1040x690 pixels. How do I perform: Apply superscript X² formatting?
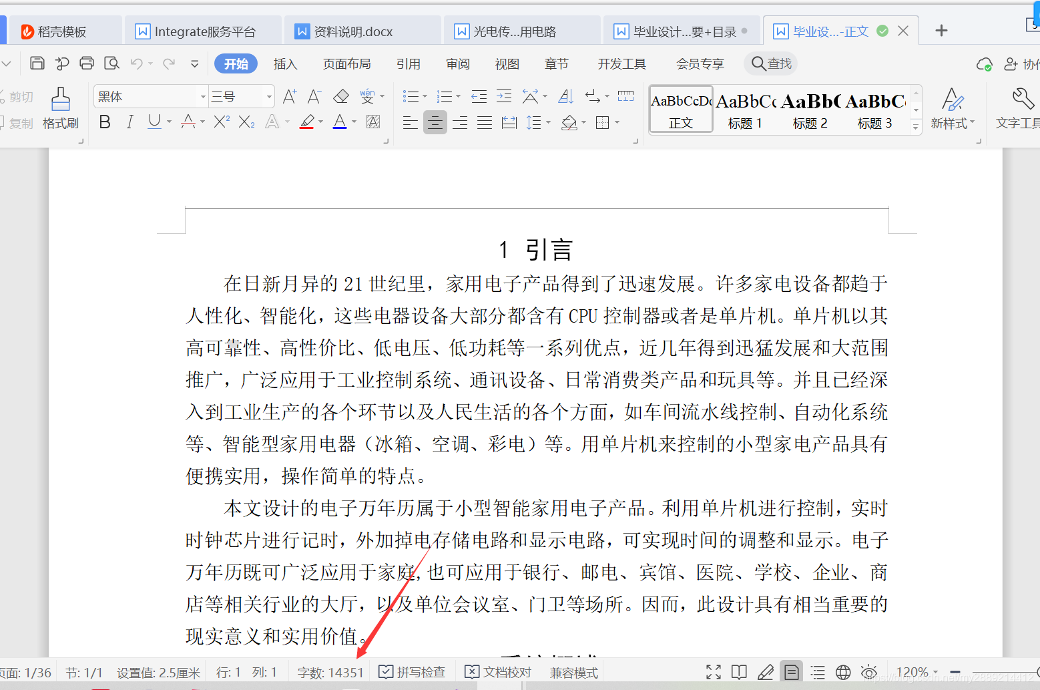(222, 122)
